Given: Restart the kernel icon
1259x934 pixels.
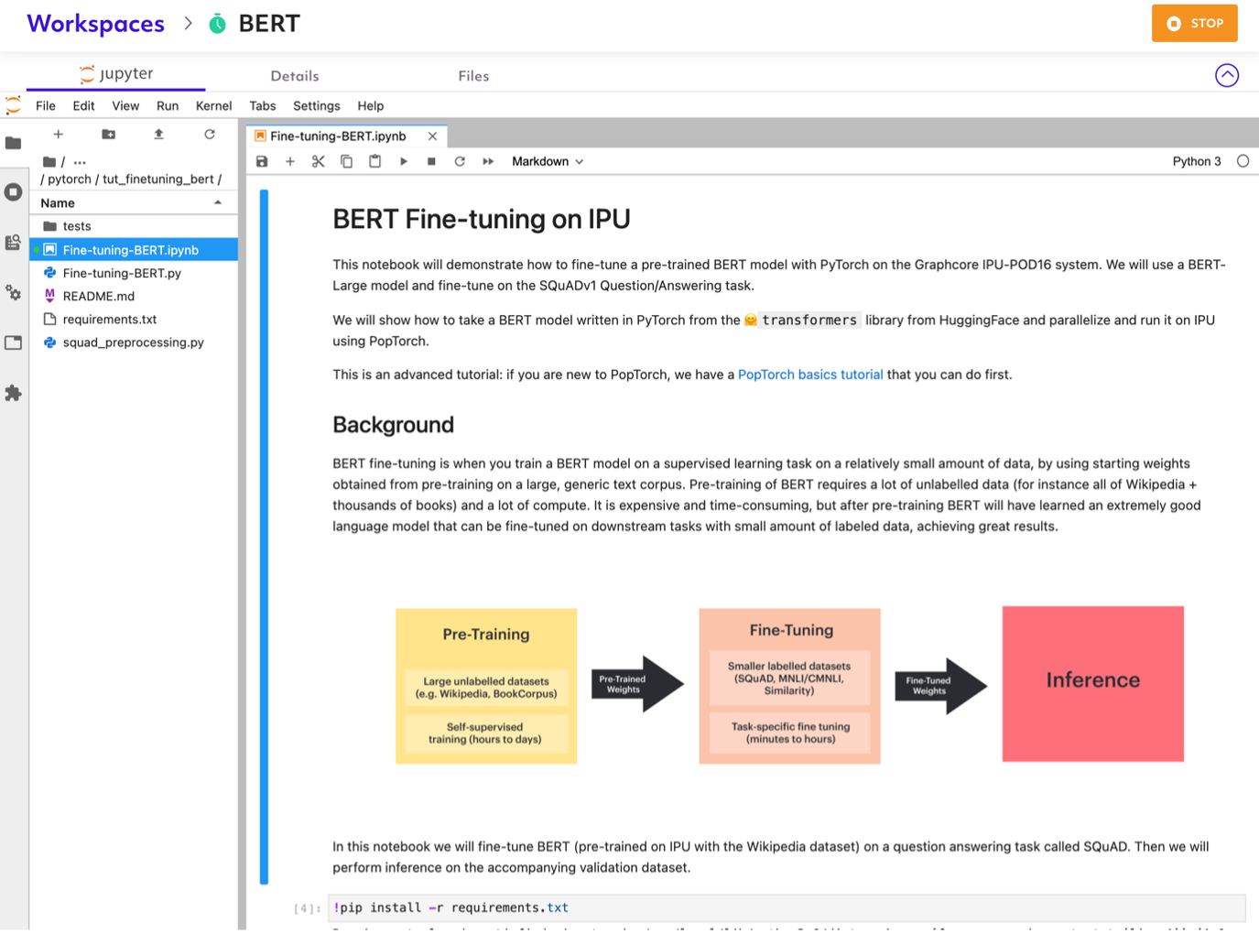Looking at the screenshot, I should pos(460,161).
